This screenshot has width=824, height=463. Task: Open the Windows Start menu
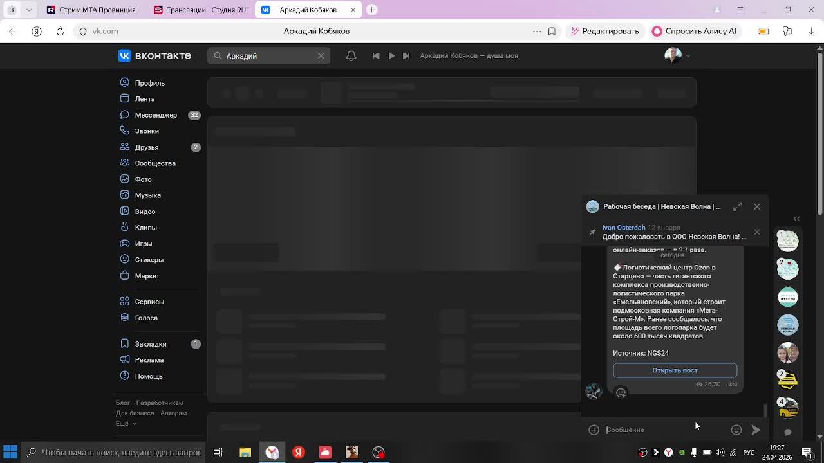point(10,452)
